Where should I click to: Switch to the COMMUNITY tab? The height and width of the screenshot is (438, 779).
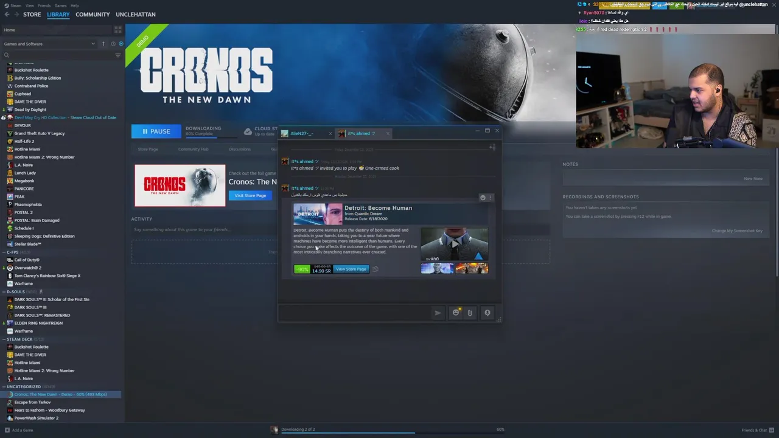[x=93, y=15]
